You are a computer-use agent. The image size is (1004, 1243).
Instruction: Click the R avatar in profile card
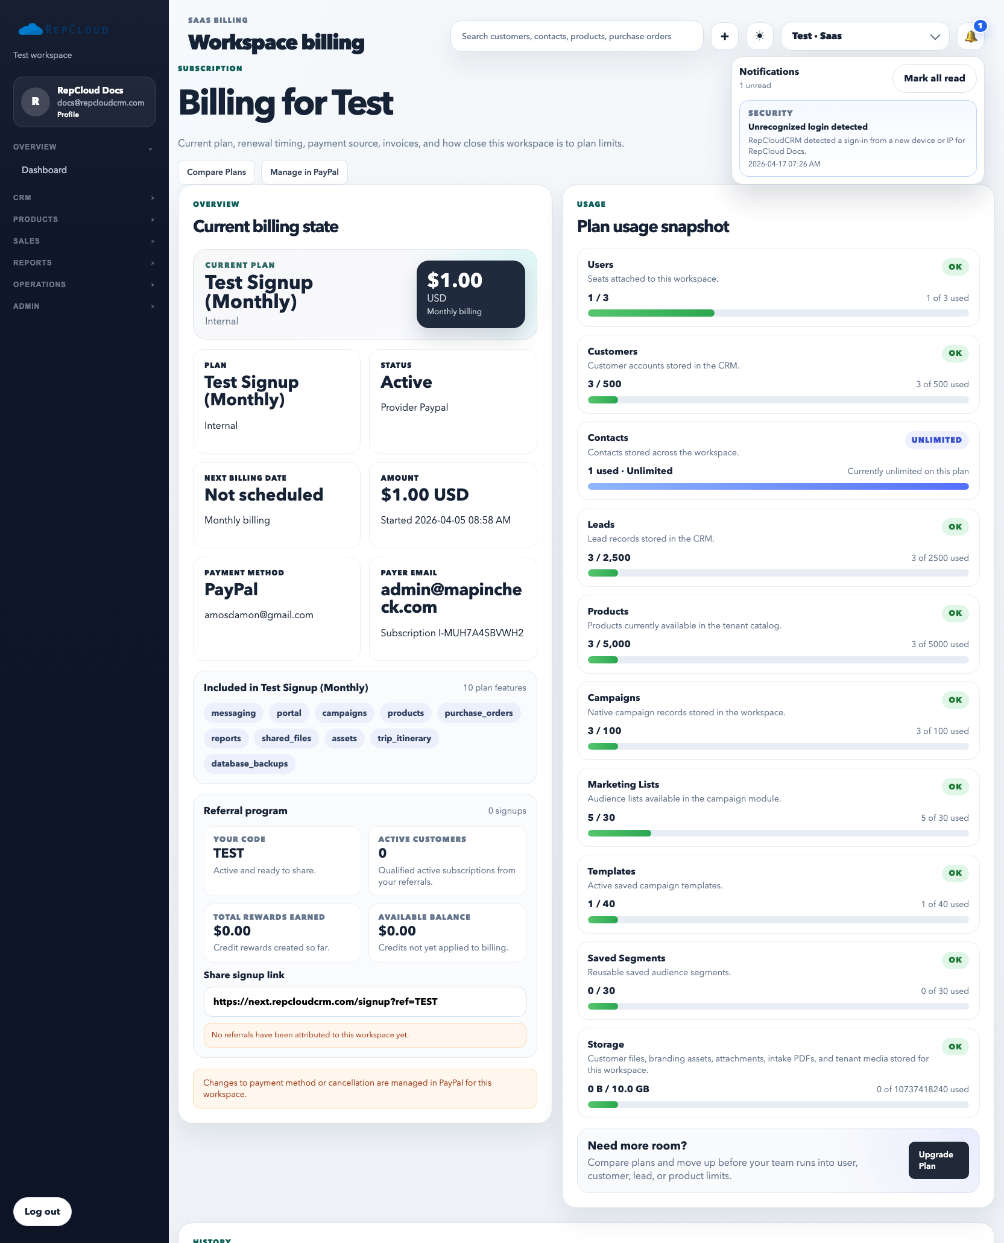[36, 101]
